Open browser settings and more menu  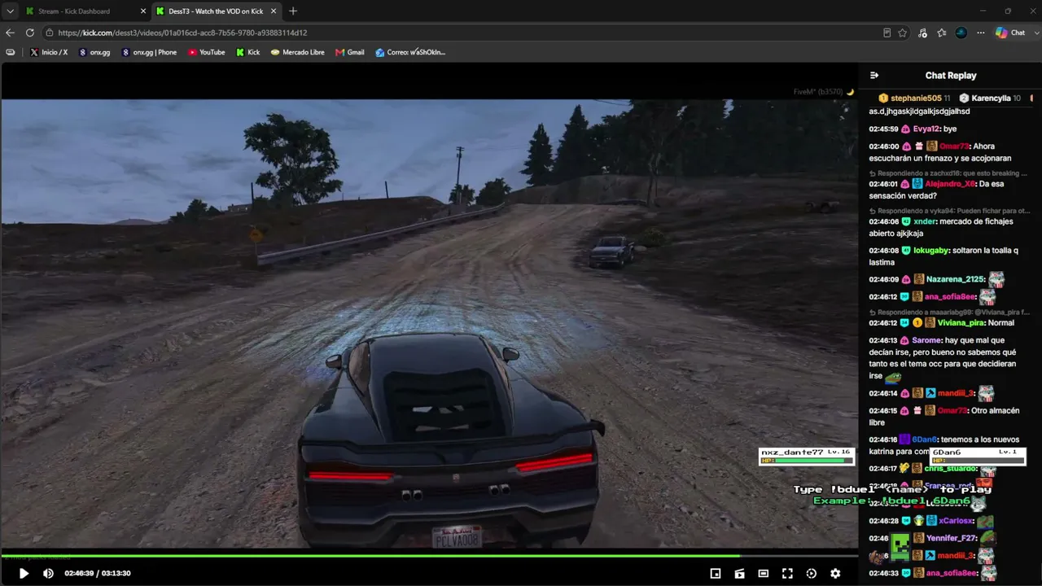[x=980, y=33]
